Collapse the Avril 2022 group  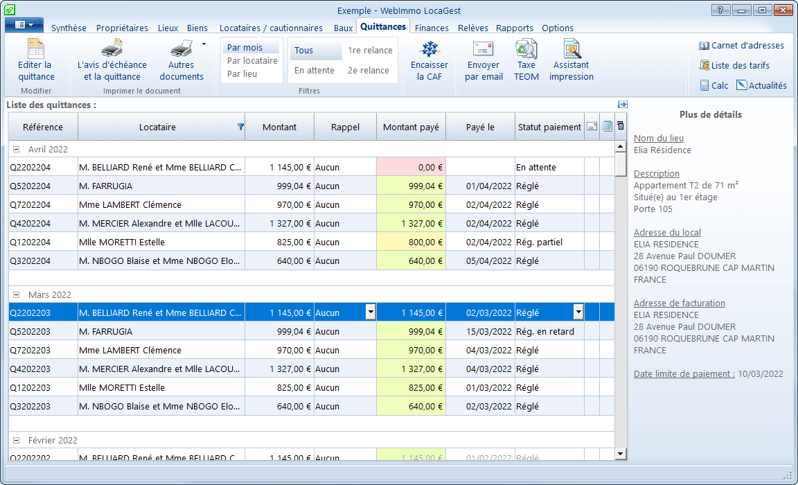click(x=16, y=150)
